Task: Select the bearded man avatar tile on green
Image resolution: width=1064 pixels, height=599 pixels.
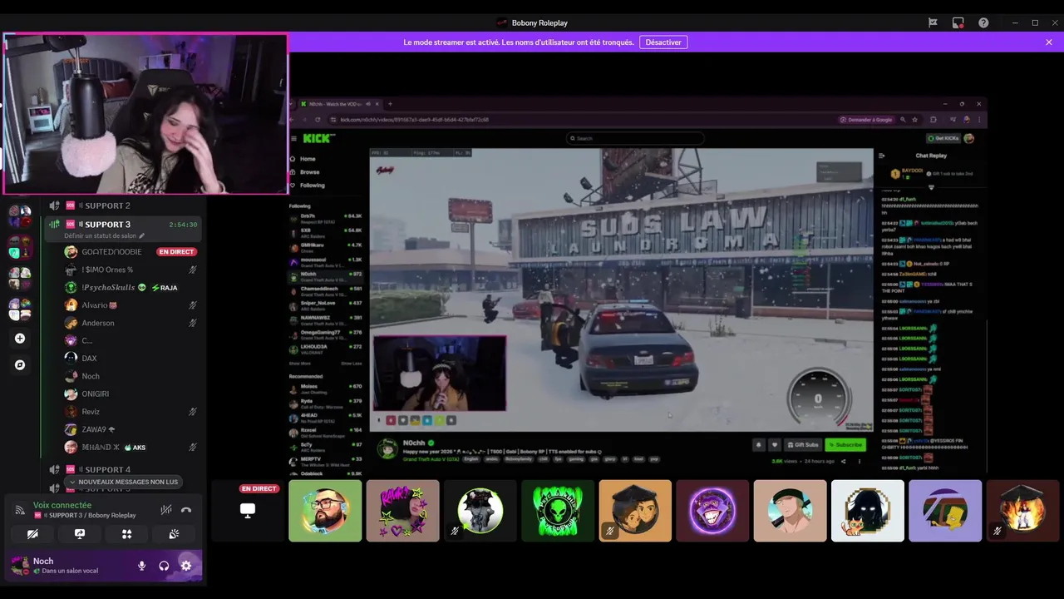Action: tap(325, 511)
